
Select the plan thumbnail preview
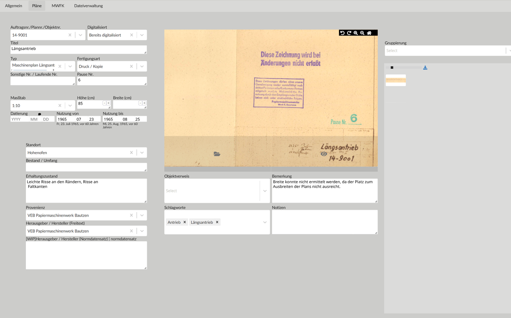[396, 80]
